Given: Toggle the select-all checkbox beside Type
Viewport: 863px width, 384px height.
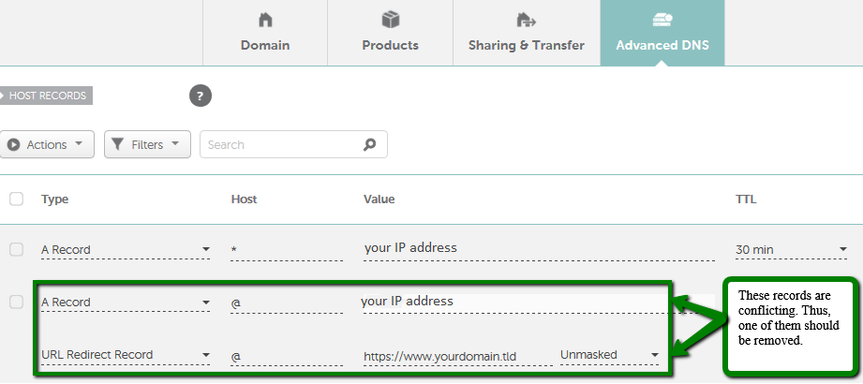Looking at the screenshot, I should (x=16, y=199).
